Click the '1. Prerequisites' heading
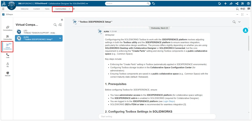 pyautogui.click(x=115, y=84)
